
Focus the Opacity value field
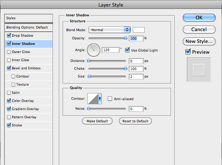(x=136, y=38)
